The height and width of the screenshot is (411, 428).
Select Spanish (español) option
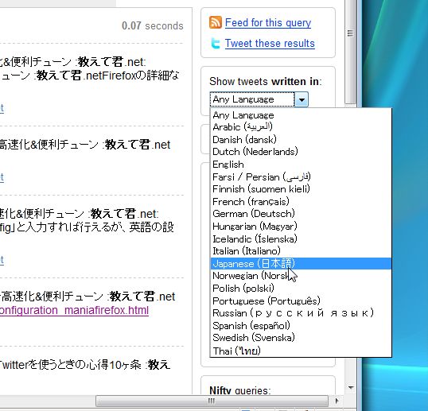(x=301, y=326)
